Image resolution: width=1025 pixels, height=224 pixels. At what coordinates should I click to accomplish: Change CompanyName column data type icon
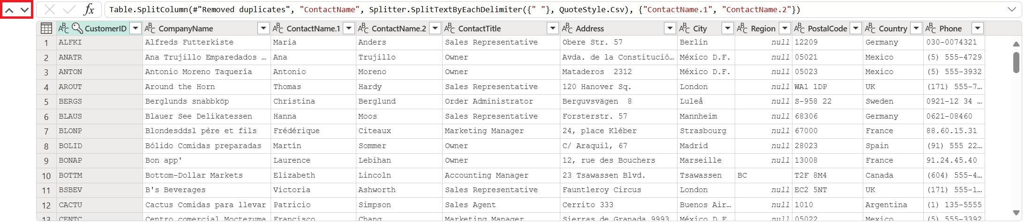pyautogui.click(x=150, y=29)
